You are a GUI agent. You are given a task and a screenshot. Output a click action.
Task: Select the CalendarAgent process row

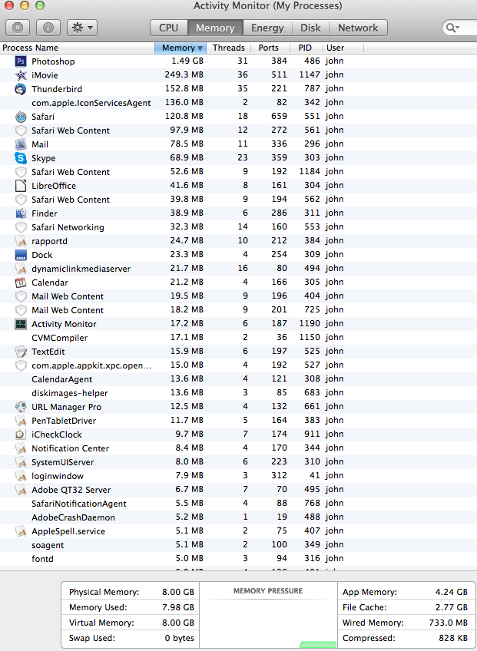238,379
